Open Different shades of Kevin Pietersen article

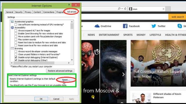coord(167,96)
